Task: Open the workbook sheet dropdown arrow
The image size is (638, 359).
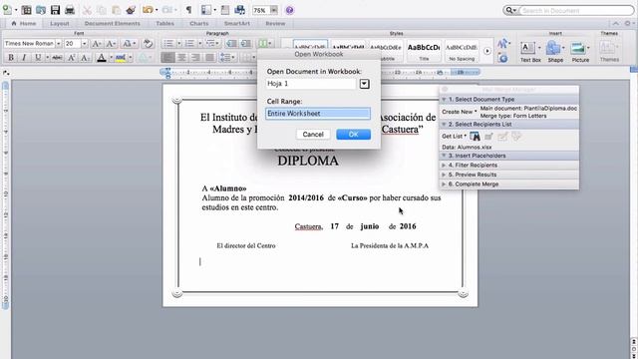Action: click(x=364, y=84)
